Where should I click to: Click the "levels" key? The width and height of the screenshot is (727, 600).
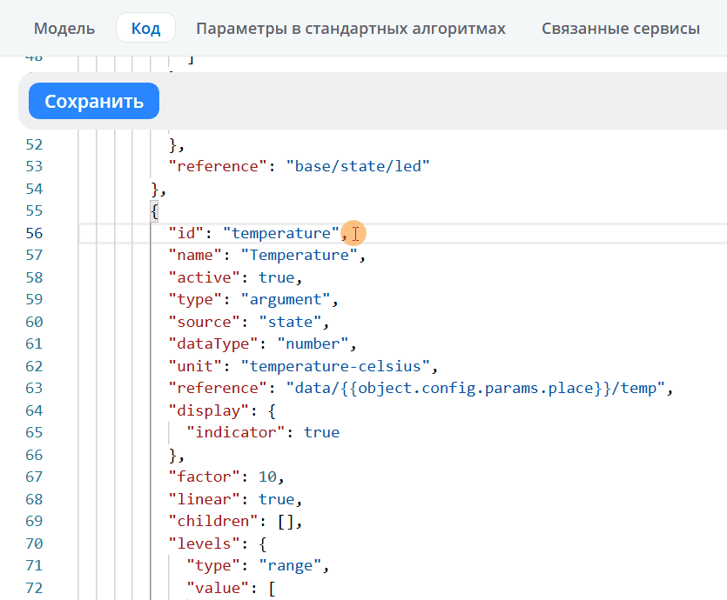204,543
